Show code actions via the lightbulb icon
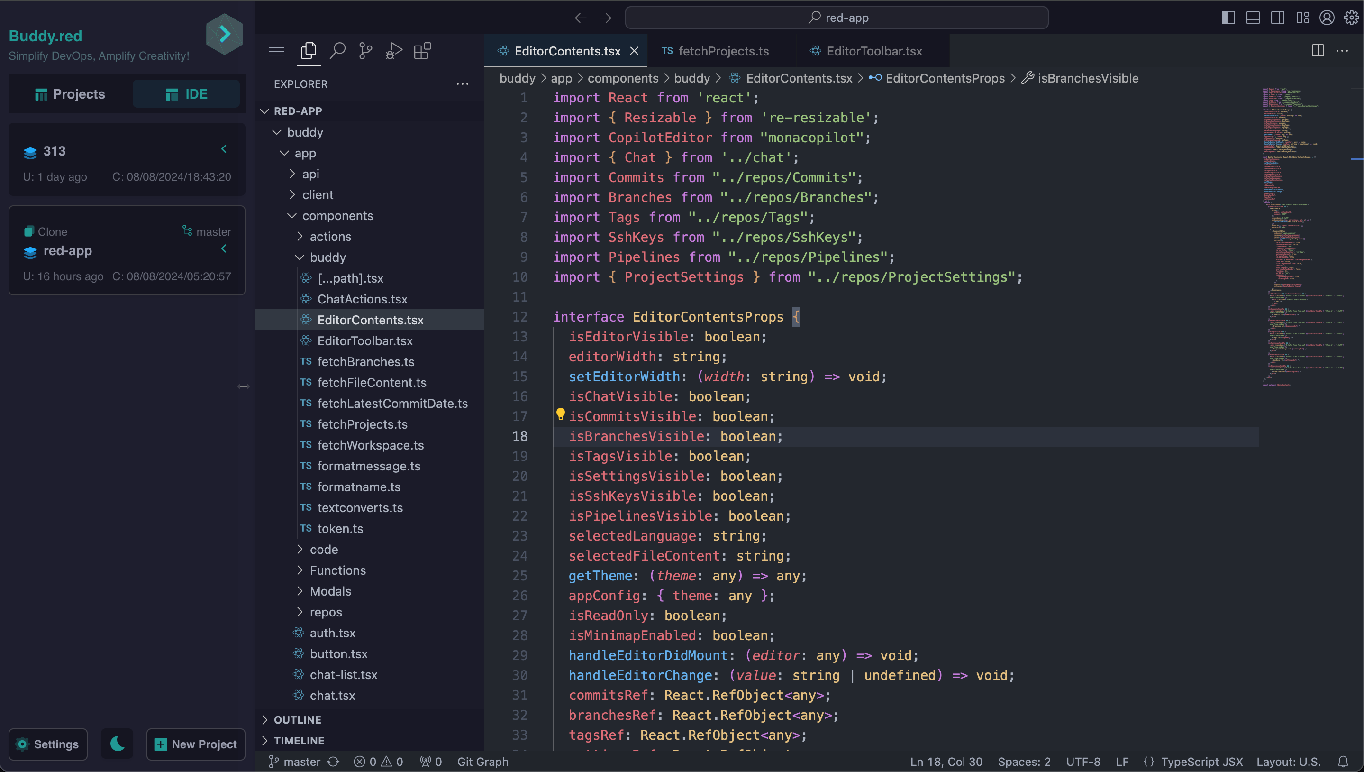1364x772 pixels. [560, 414]
